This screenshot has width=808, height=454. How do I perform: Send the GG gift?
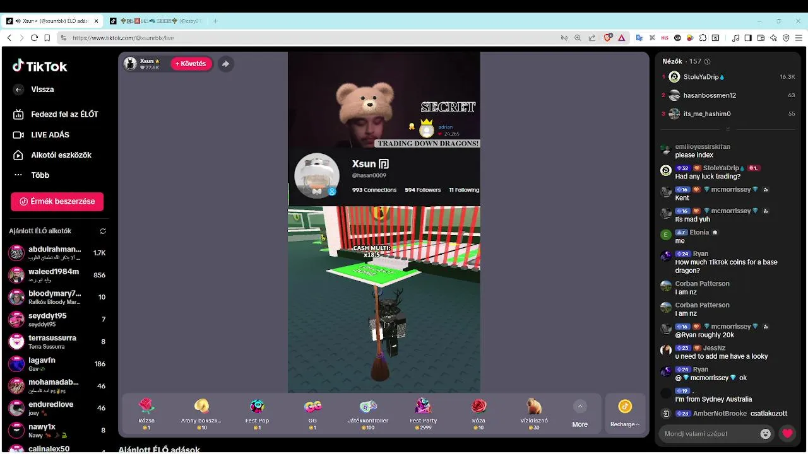pos(312,414)
